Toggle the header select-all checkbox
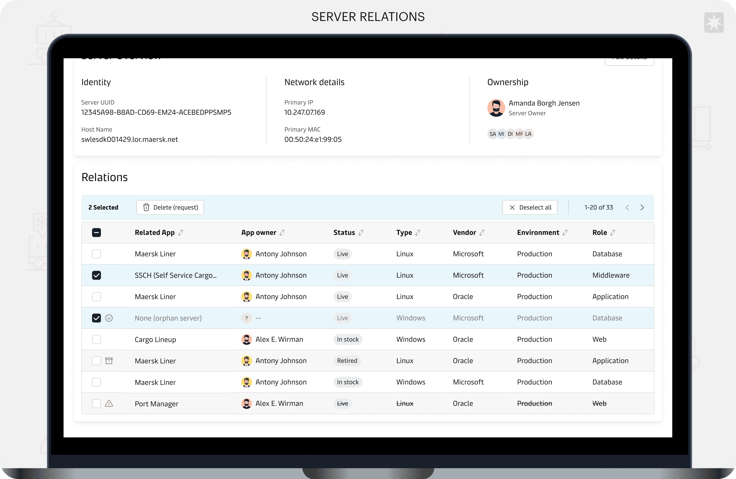Screen dimensions: 736x479 [97, 232]
